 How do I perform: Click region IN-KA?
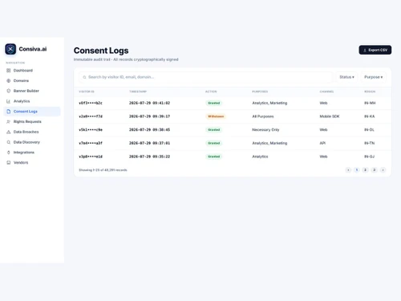coord(370,116)
